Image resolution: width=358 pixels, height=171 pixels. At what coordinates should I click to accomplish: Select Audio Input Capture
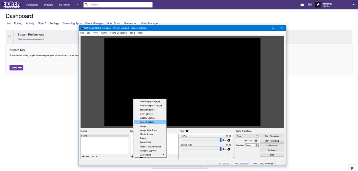coord(150,102)
